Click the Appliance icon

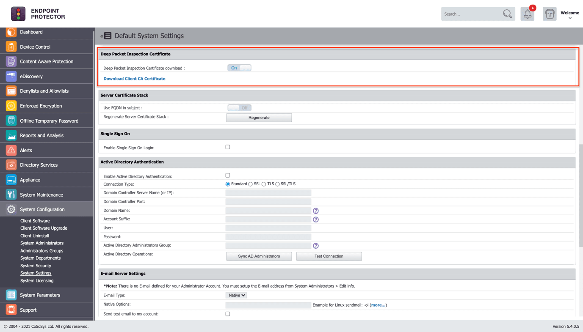(x=11, y=180)
